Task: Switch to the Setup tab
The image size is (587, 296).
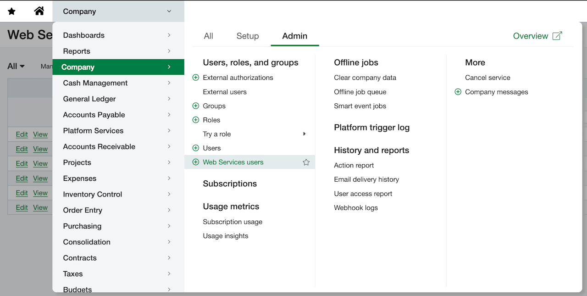Action: tap(248, 36)
